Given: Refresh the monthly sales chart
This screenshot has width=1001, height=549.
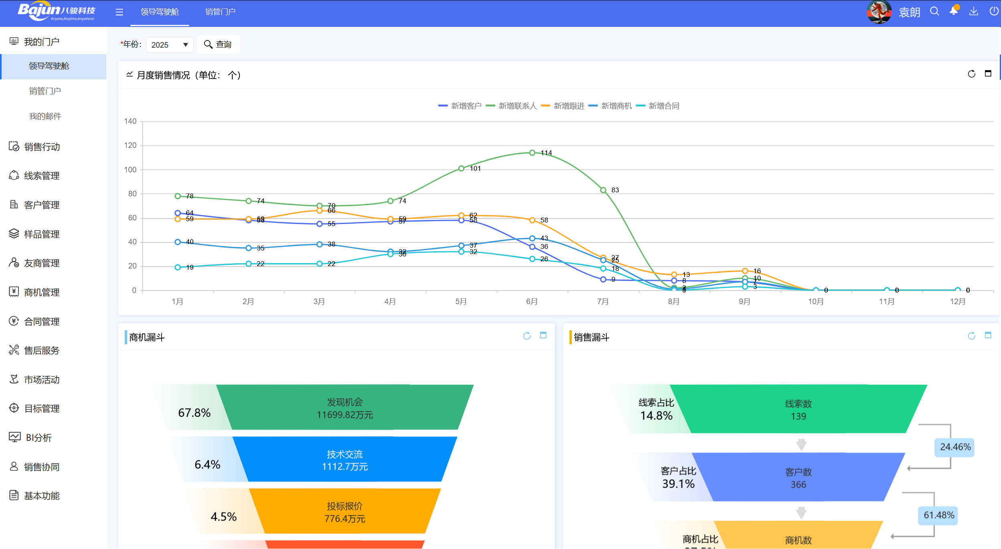Looking at the screenshot, I should 971,74.
